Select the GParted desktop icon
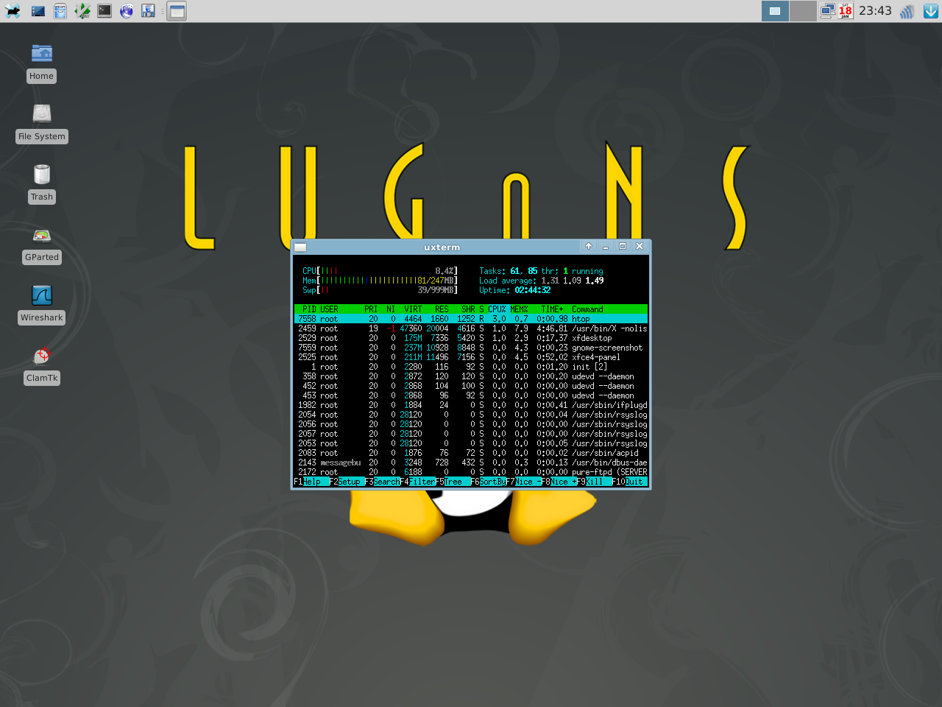Screen dimensions: 942x707 (42, 244)
